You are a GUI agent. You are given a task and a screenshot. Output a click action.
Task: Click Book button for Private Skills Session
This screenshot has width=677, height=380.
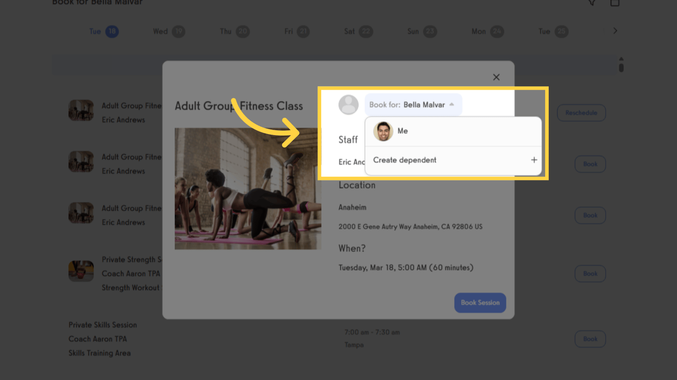pos(590,339)
